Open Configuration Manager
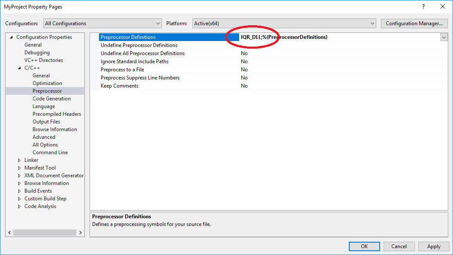Image resolution: width=453 pixels, height=255 pixels. tap(414, 23)
